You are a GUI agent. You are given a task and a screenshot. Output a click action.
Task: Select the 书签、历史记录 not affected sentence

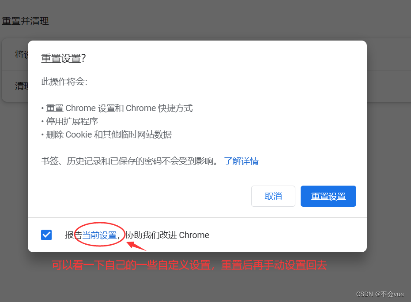[130, 161]
